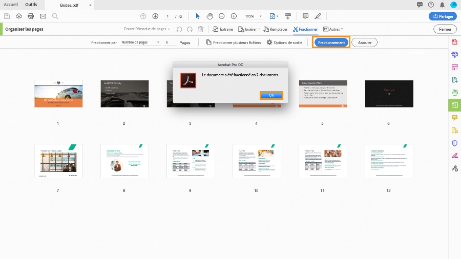Select page 5 New Special Offers thumbnail
The width and height of the screenshot is (461, 259).
[323, 94]
